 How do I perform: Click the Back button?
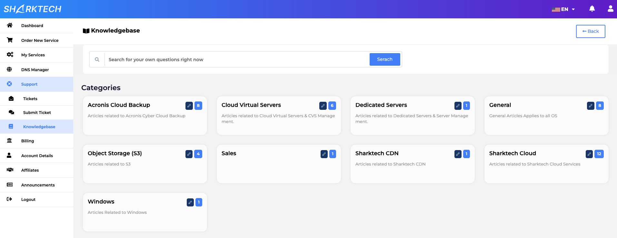591,31
